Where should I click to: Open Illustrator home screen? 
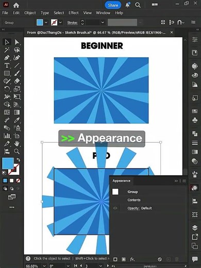pos(16,5)
